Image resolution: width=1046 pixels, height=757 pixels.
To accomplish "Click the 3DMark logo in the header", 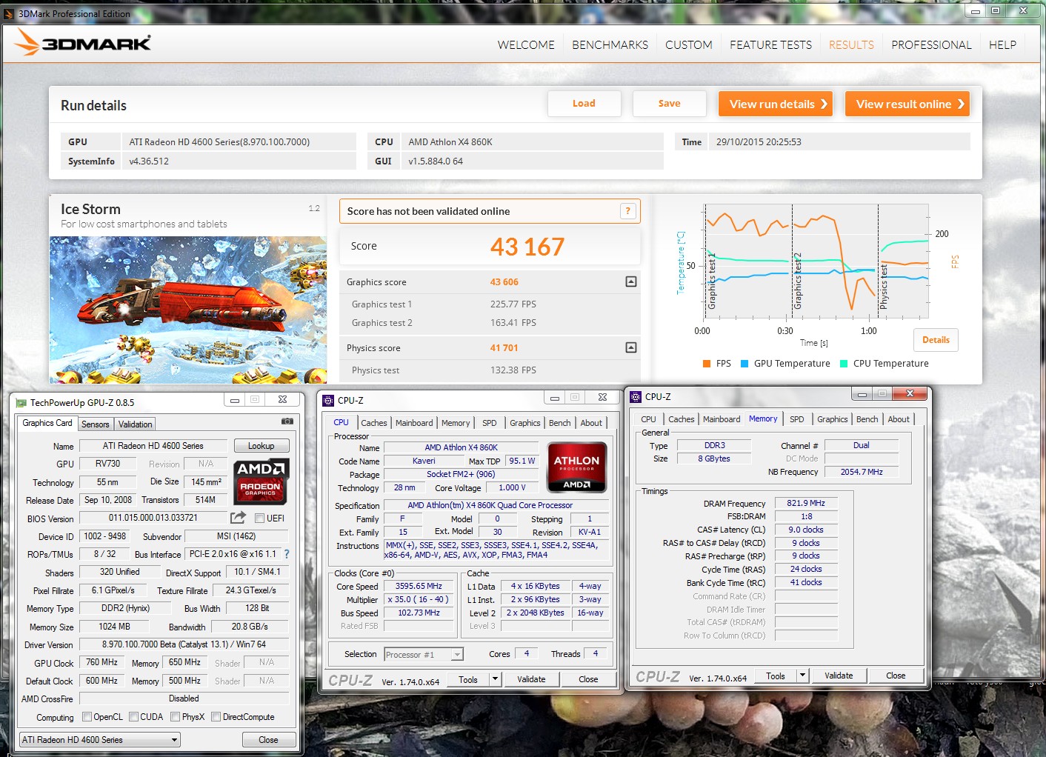I will (x=82, y=43).
